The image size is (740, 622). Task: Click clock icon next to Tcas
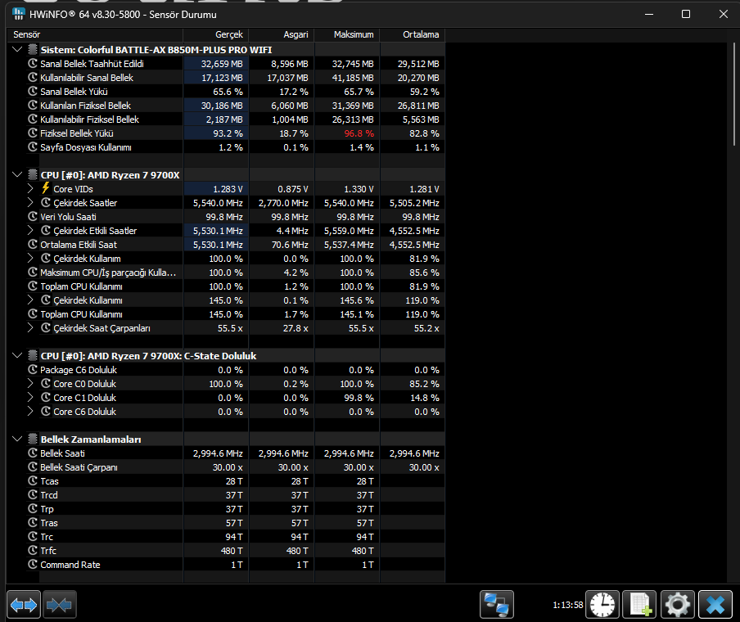tap(33, 480)
